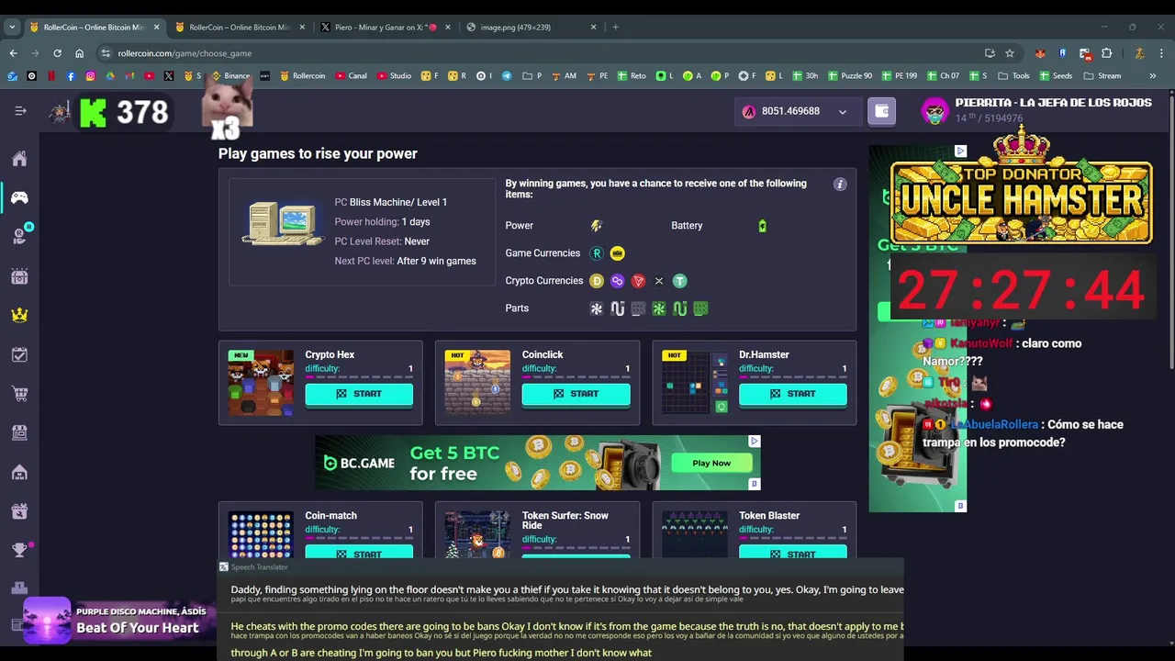Screen dimensions: 1175x661
Task: Open the Rollercoin bookmark
Action: (x=302, y=76)
